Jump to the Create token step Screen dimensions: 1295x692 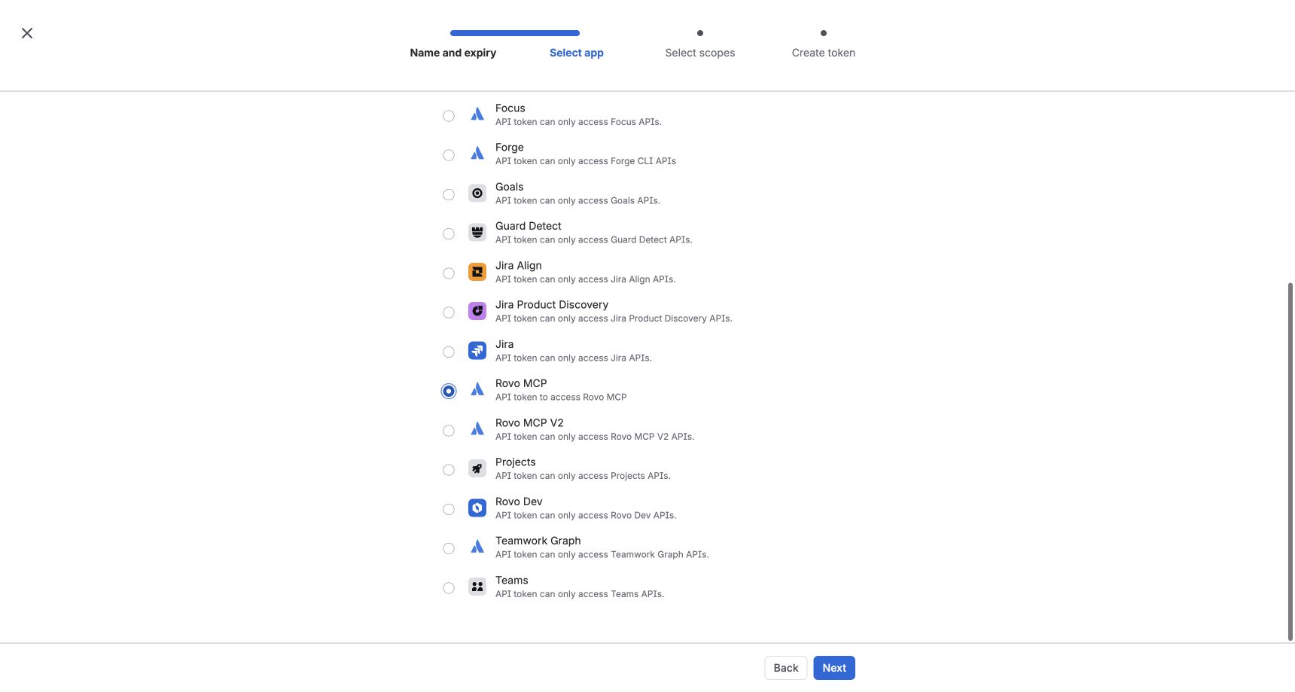click(824, 53)
